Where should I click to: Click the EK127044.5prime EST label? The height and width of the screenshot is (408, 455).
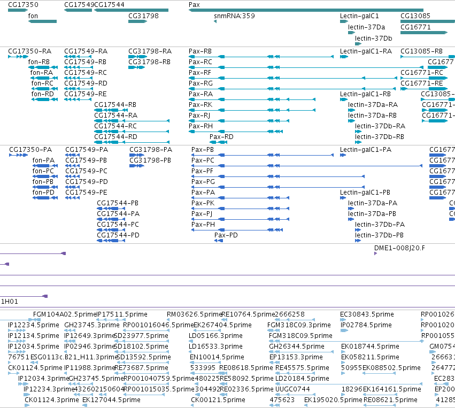point(111,400)
